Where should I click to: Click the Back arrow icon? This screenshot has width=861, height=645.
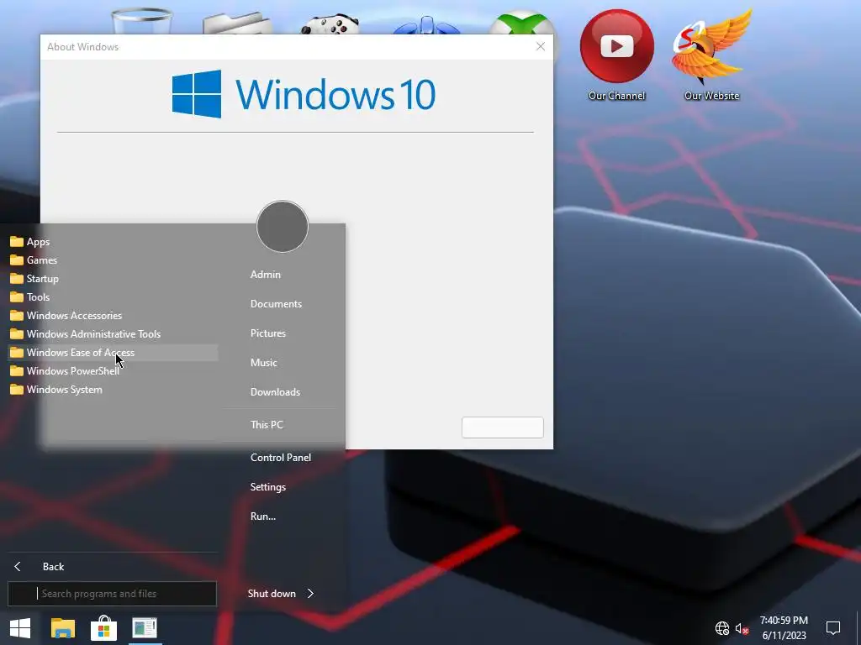click(x=18, y=567)
